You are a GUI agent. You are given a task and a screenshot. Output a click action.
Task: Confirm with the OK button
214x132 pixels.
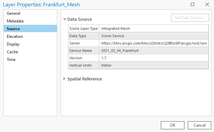173,125
